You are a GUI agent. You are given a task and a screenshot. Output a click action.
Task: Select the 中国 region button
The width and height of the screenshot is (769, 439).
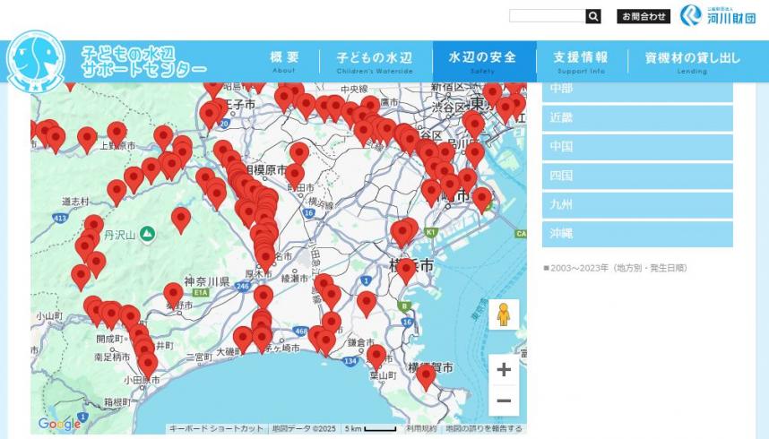[637, 147]
